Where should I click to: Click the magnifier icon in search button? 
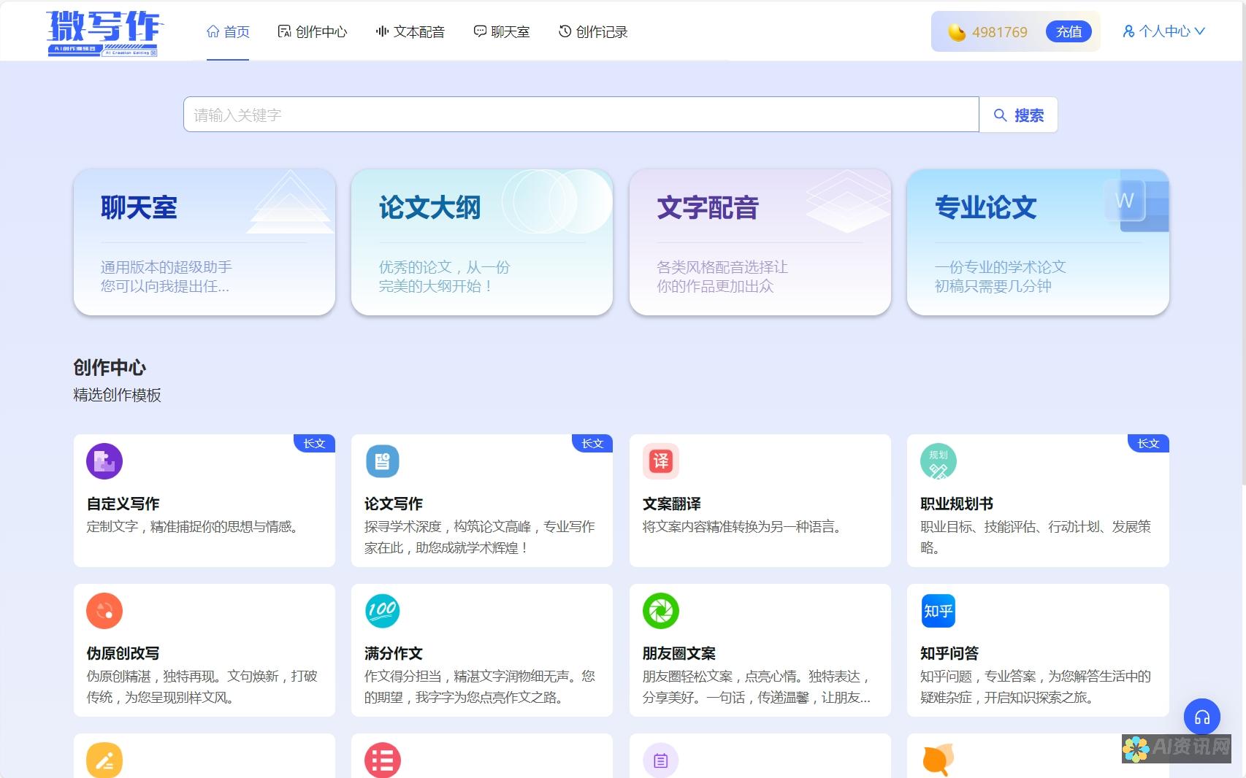pos(1001,115)
